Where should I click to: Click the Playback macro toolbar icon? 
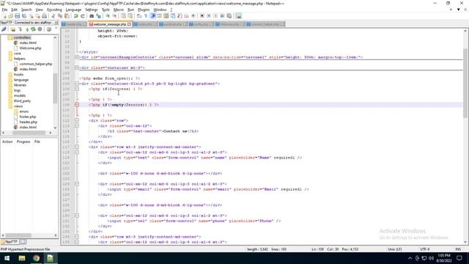pos(215,16)
